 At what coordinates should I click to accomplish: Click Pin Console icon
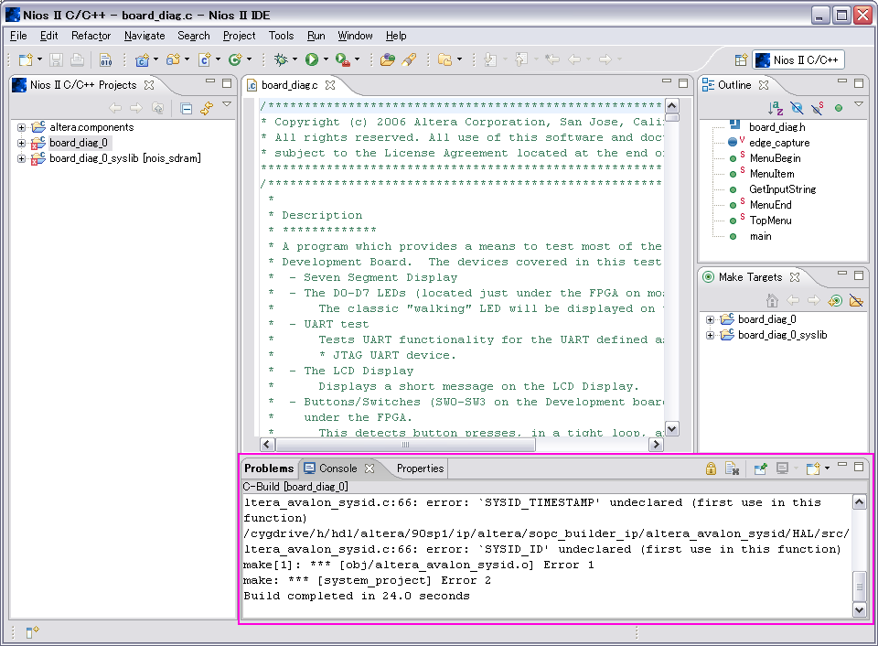[x=760, y=468]
